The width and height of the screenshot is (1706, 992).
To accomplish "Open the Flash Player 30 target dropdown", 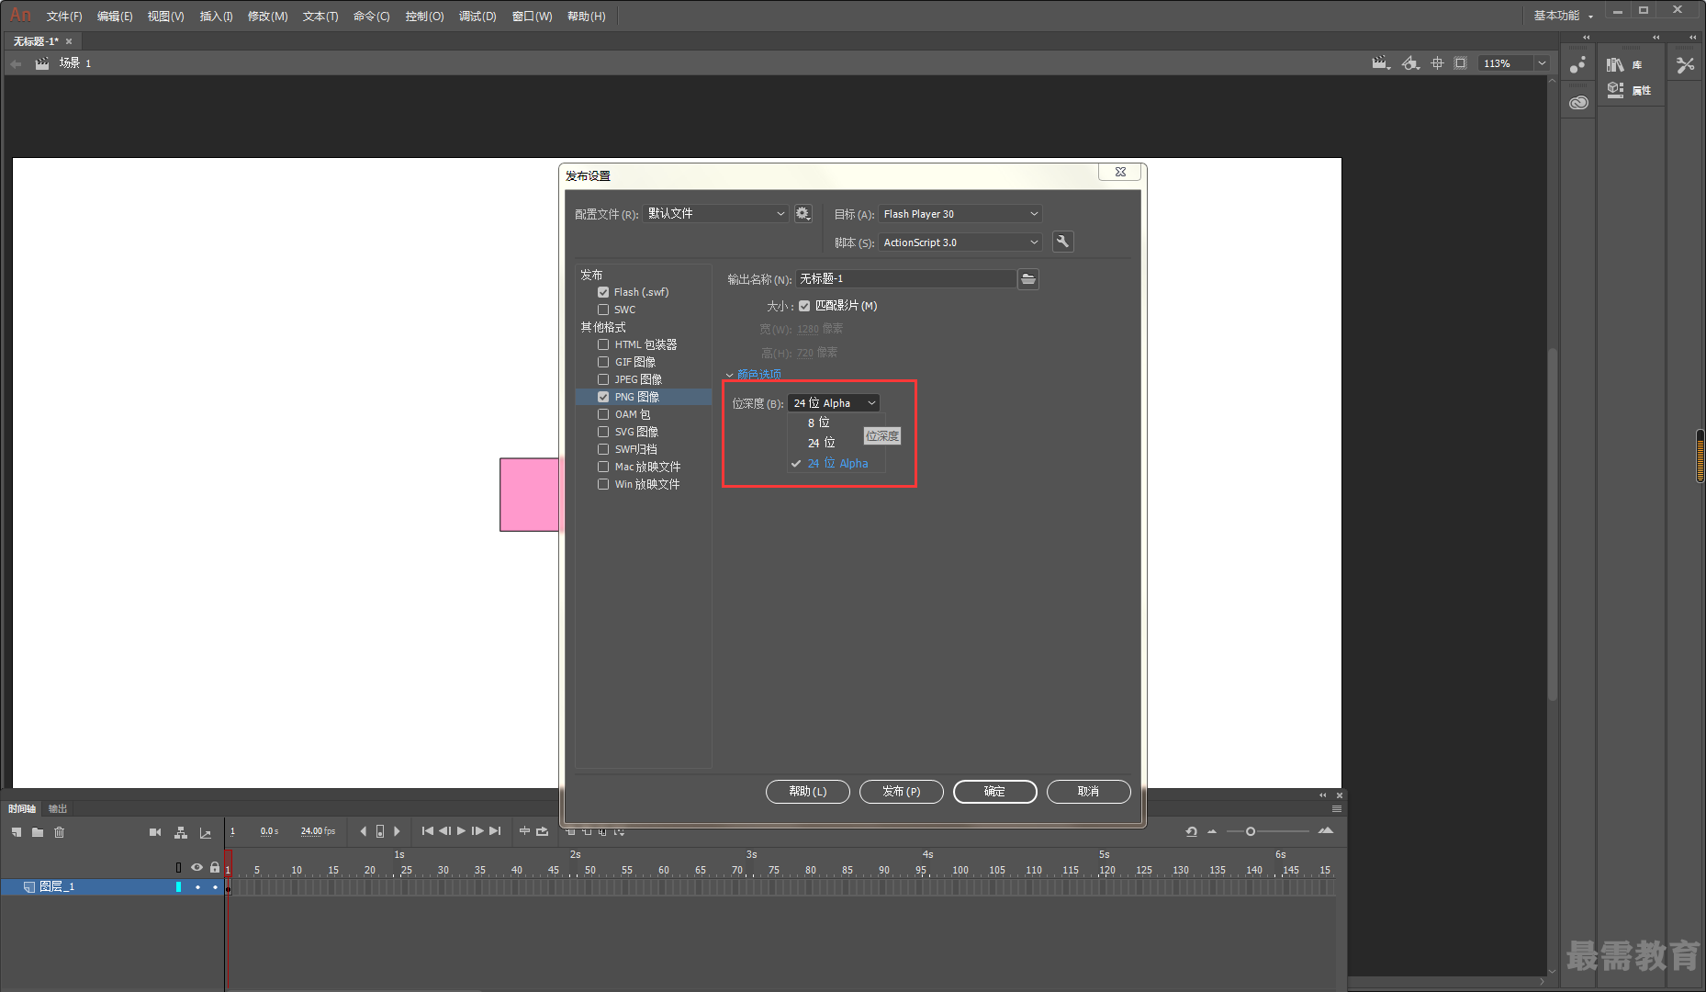I will [x=960, y=213].
